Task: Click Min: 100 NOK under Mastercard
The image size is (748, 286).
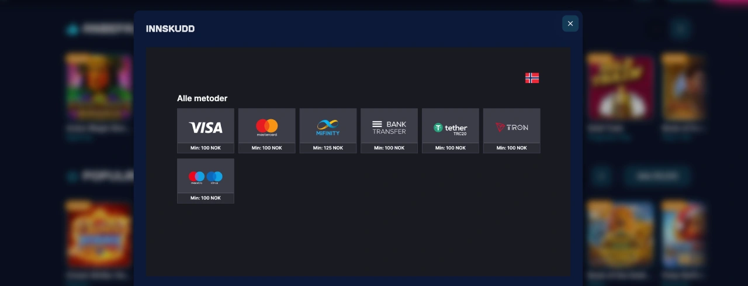Action: (x=267, y=148)
